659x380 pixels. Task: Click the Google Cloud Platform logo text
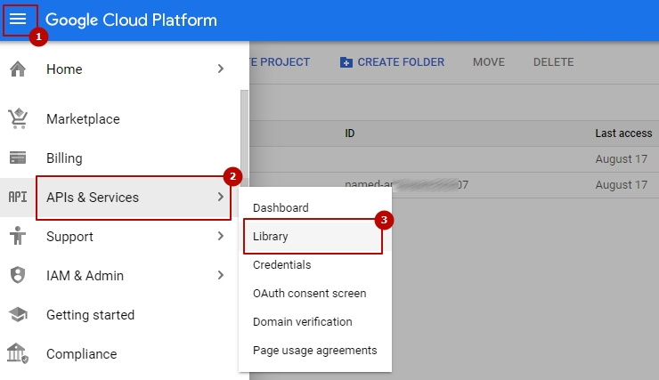click(131, 20)
